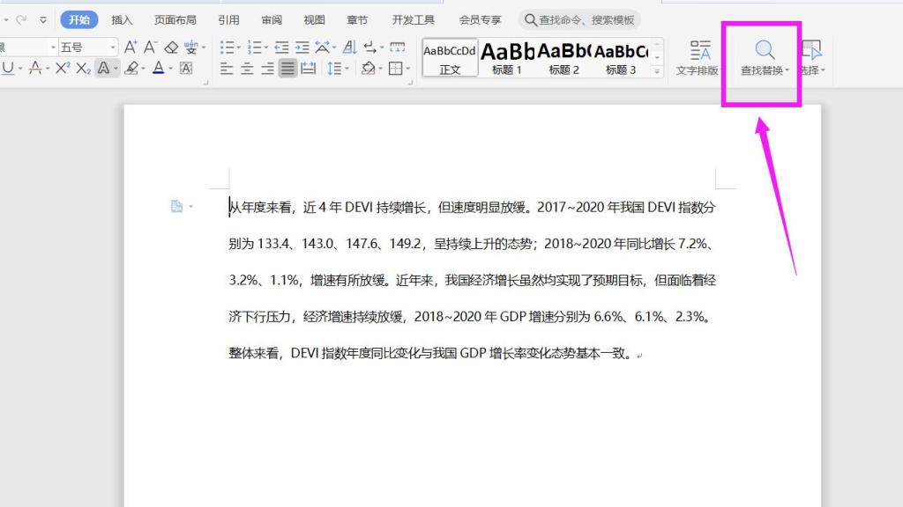Toggle superscript X² formatting
Viewport: 903px width, 507px height.
63,69
